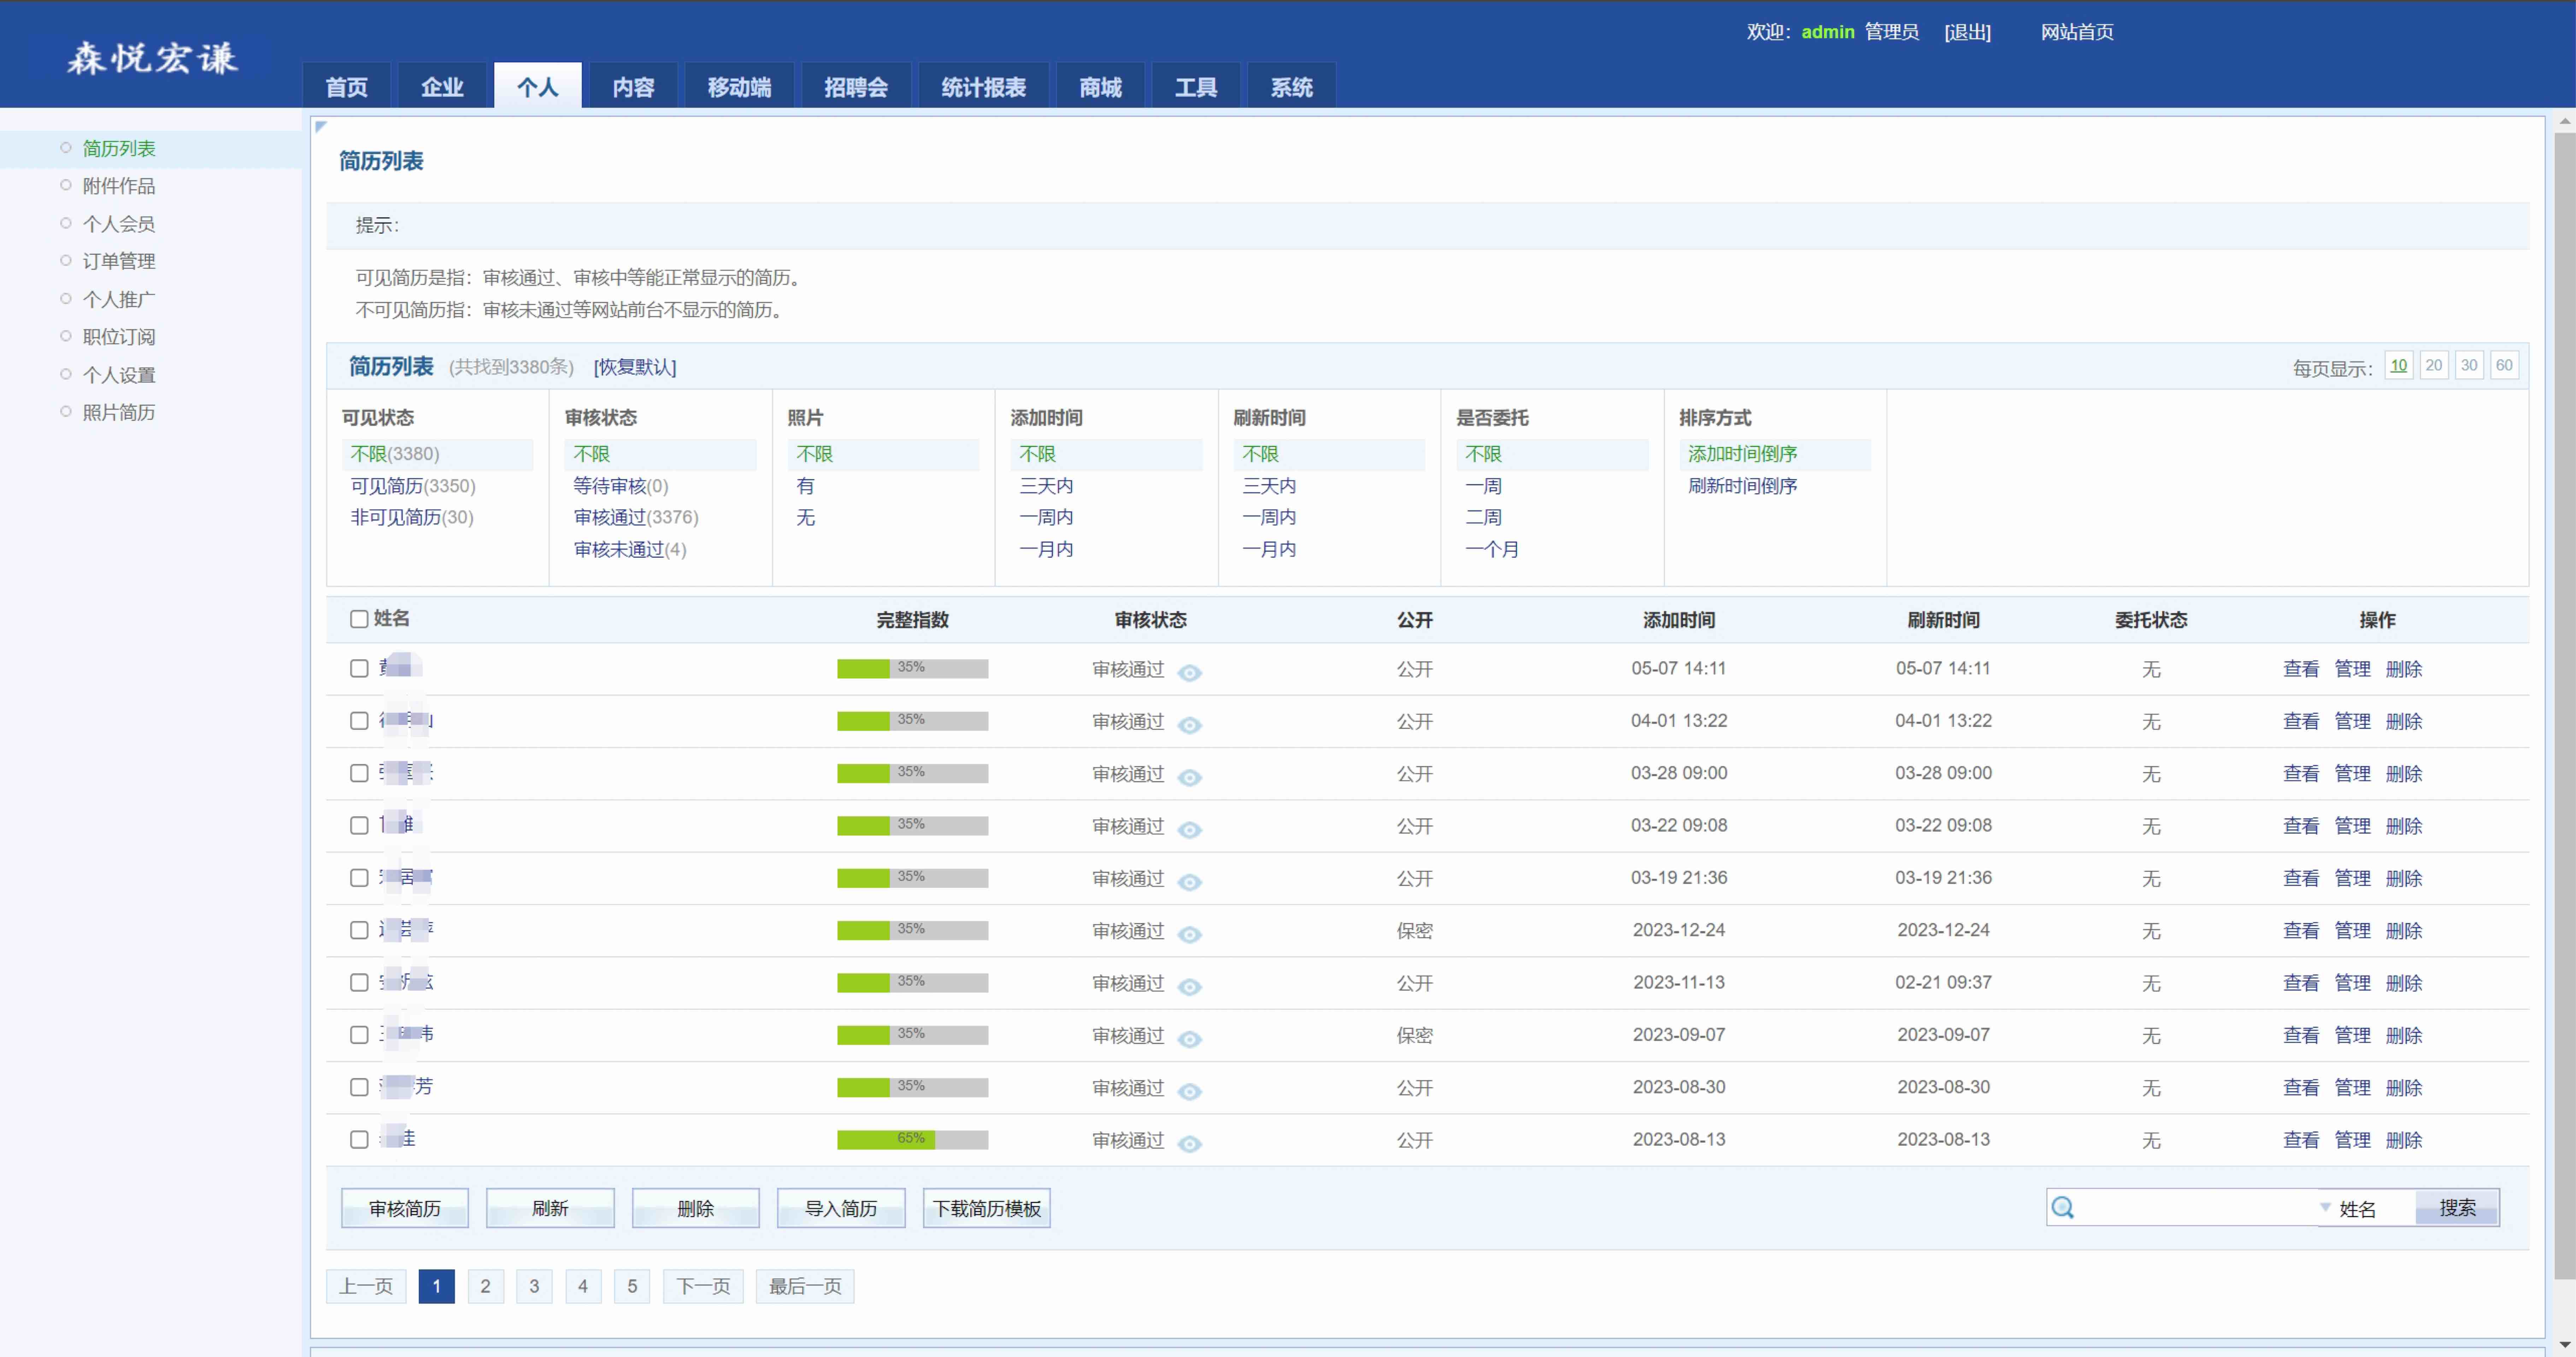This screenshot has width=2576, height=1357.
Task: Click eye icon in 03-22 09:08 row
Action: [1189, 830]
